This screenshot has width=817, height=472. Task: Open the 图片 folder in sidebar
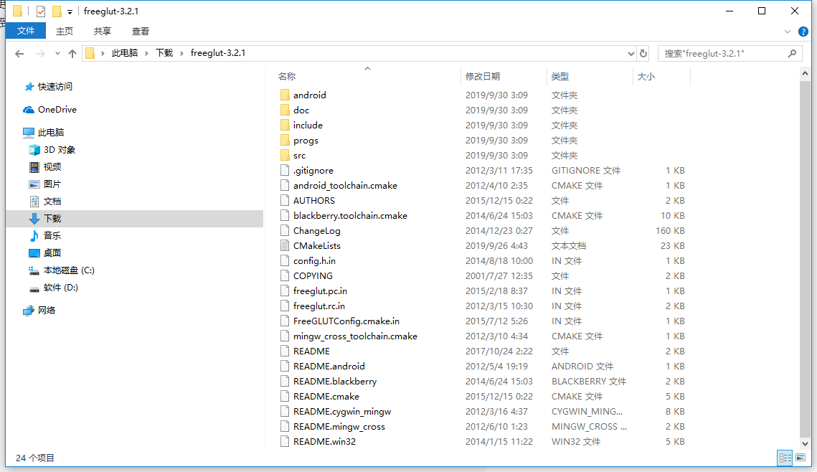point(52,184)
